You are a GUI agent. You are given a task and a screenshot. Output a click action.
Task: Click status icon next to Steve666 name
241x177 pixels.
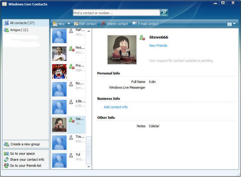(142, 38)
